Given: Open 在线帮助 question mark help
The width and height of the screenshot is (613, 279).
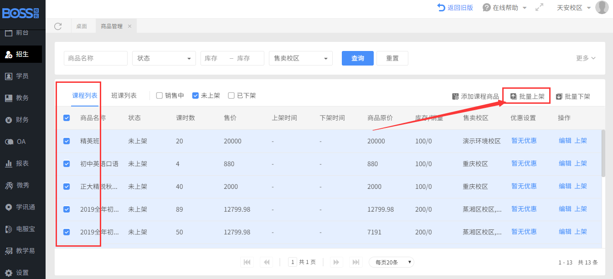Looking at the screenshot, I should pos(500,8).
